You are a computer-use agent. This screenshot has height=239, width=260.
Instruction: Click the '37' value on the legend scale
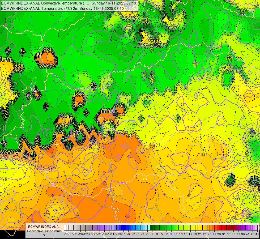238,234
